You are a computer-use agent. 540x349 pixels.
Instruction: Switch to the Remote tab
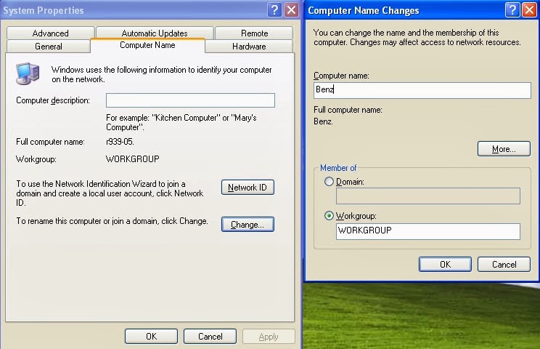(x=254, y=33)
